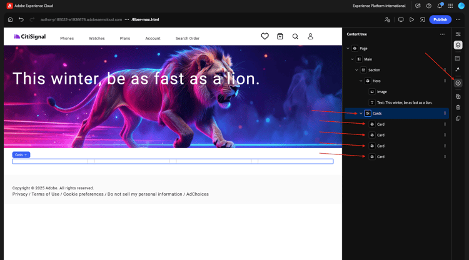Click the Adobe Experience Cloud logo

coord(9,6)
